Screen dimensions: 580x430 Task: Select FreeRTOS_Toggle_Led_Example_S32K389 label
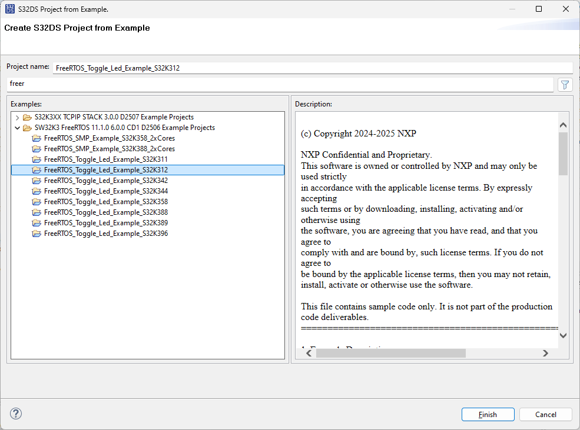pos(106,223)
